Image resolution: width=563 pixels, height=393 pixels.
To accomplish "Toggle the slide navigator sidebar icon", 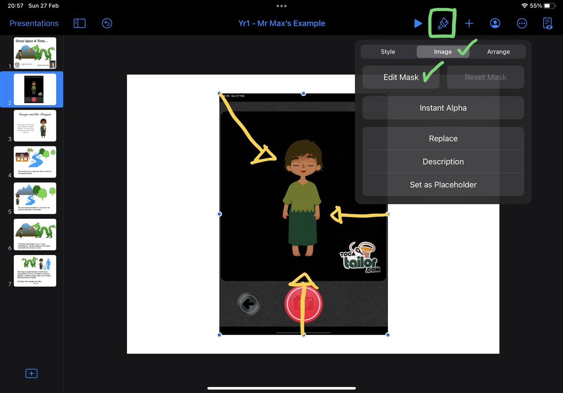I will tap(80, 23).
